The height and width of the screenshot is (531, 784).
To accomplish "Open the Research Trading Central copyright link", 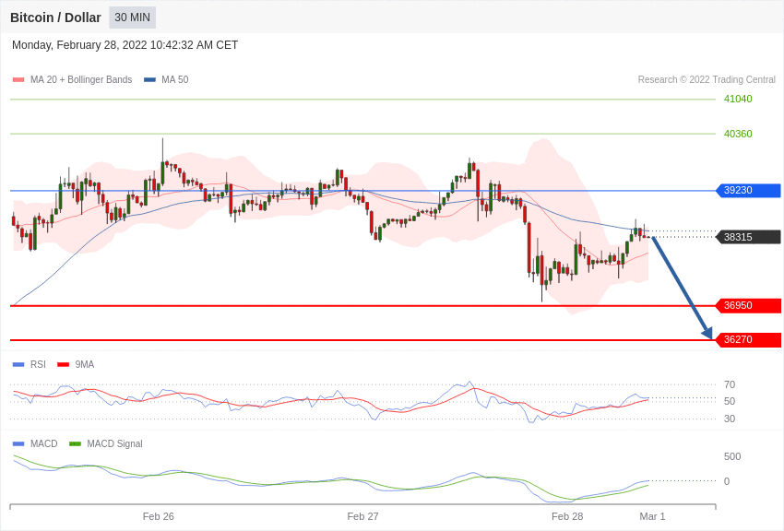I will [x=707, y=80].
